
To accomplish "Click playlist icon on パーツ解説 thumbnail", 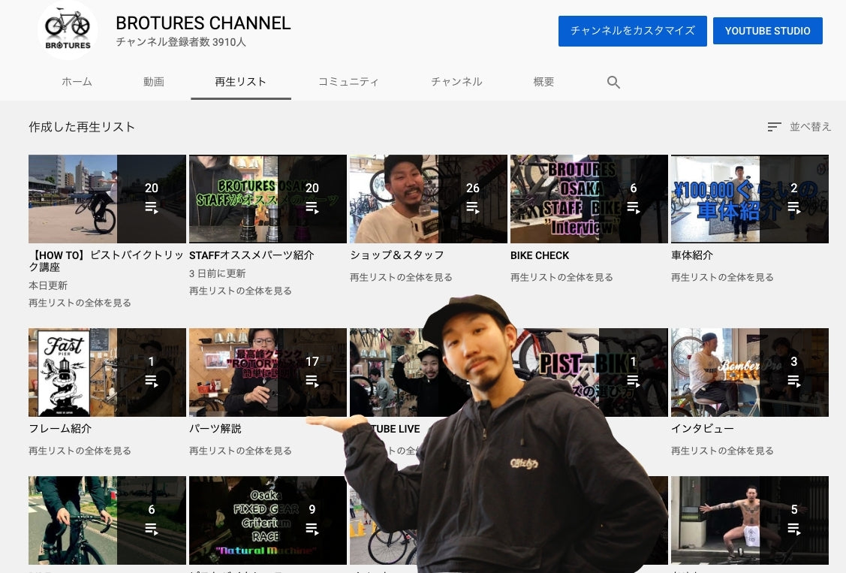I will click(x=312, y=381).
